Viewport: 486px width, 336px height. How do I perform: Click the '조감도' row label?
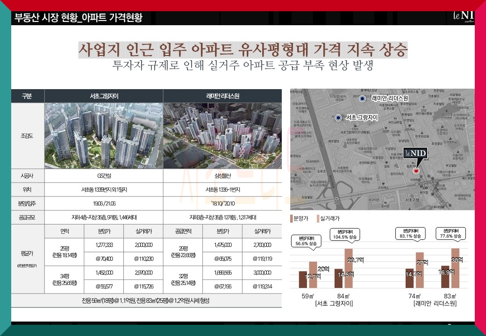pyautogui.click(x=28, y=136)
